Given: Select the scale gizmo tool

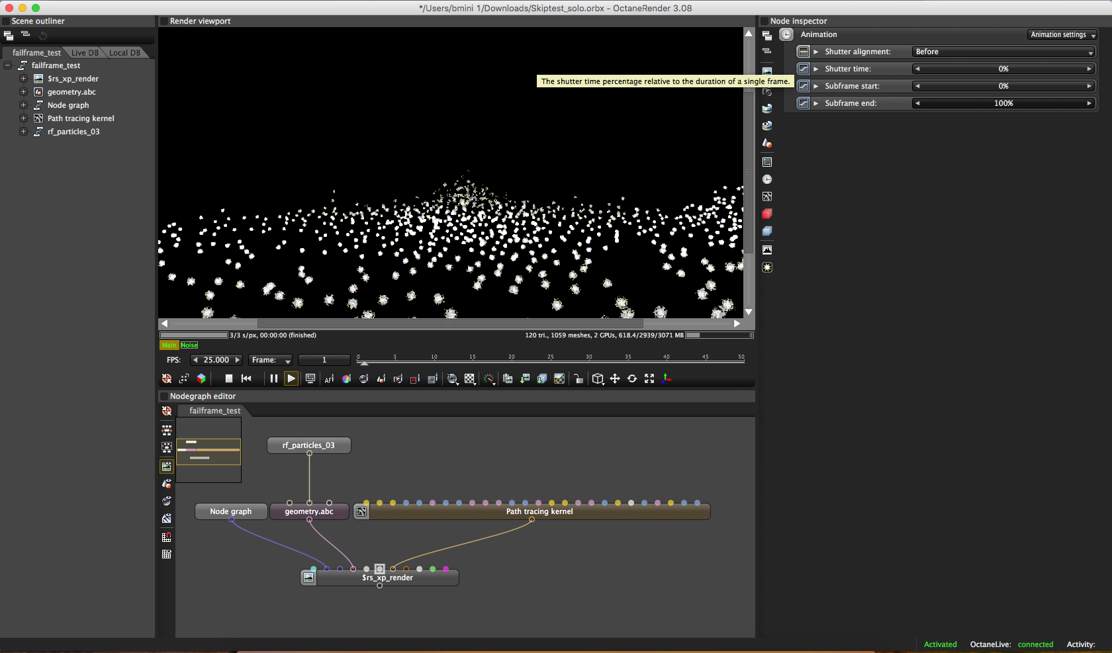Looking at the screenshot, I should coord(649,378).
